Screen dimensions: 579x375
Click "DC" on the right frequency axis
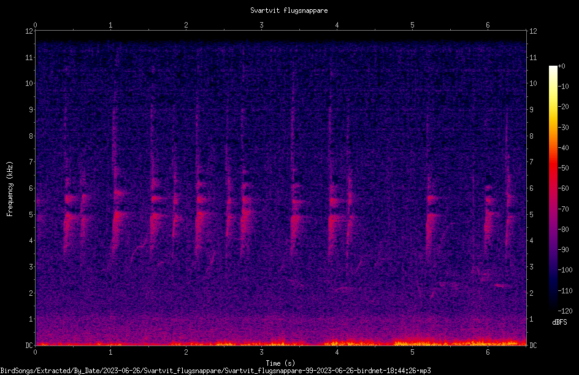533,346
